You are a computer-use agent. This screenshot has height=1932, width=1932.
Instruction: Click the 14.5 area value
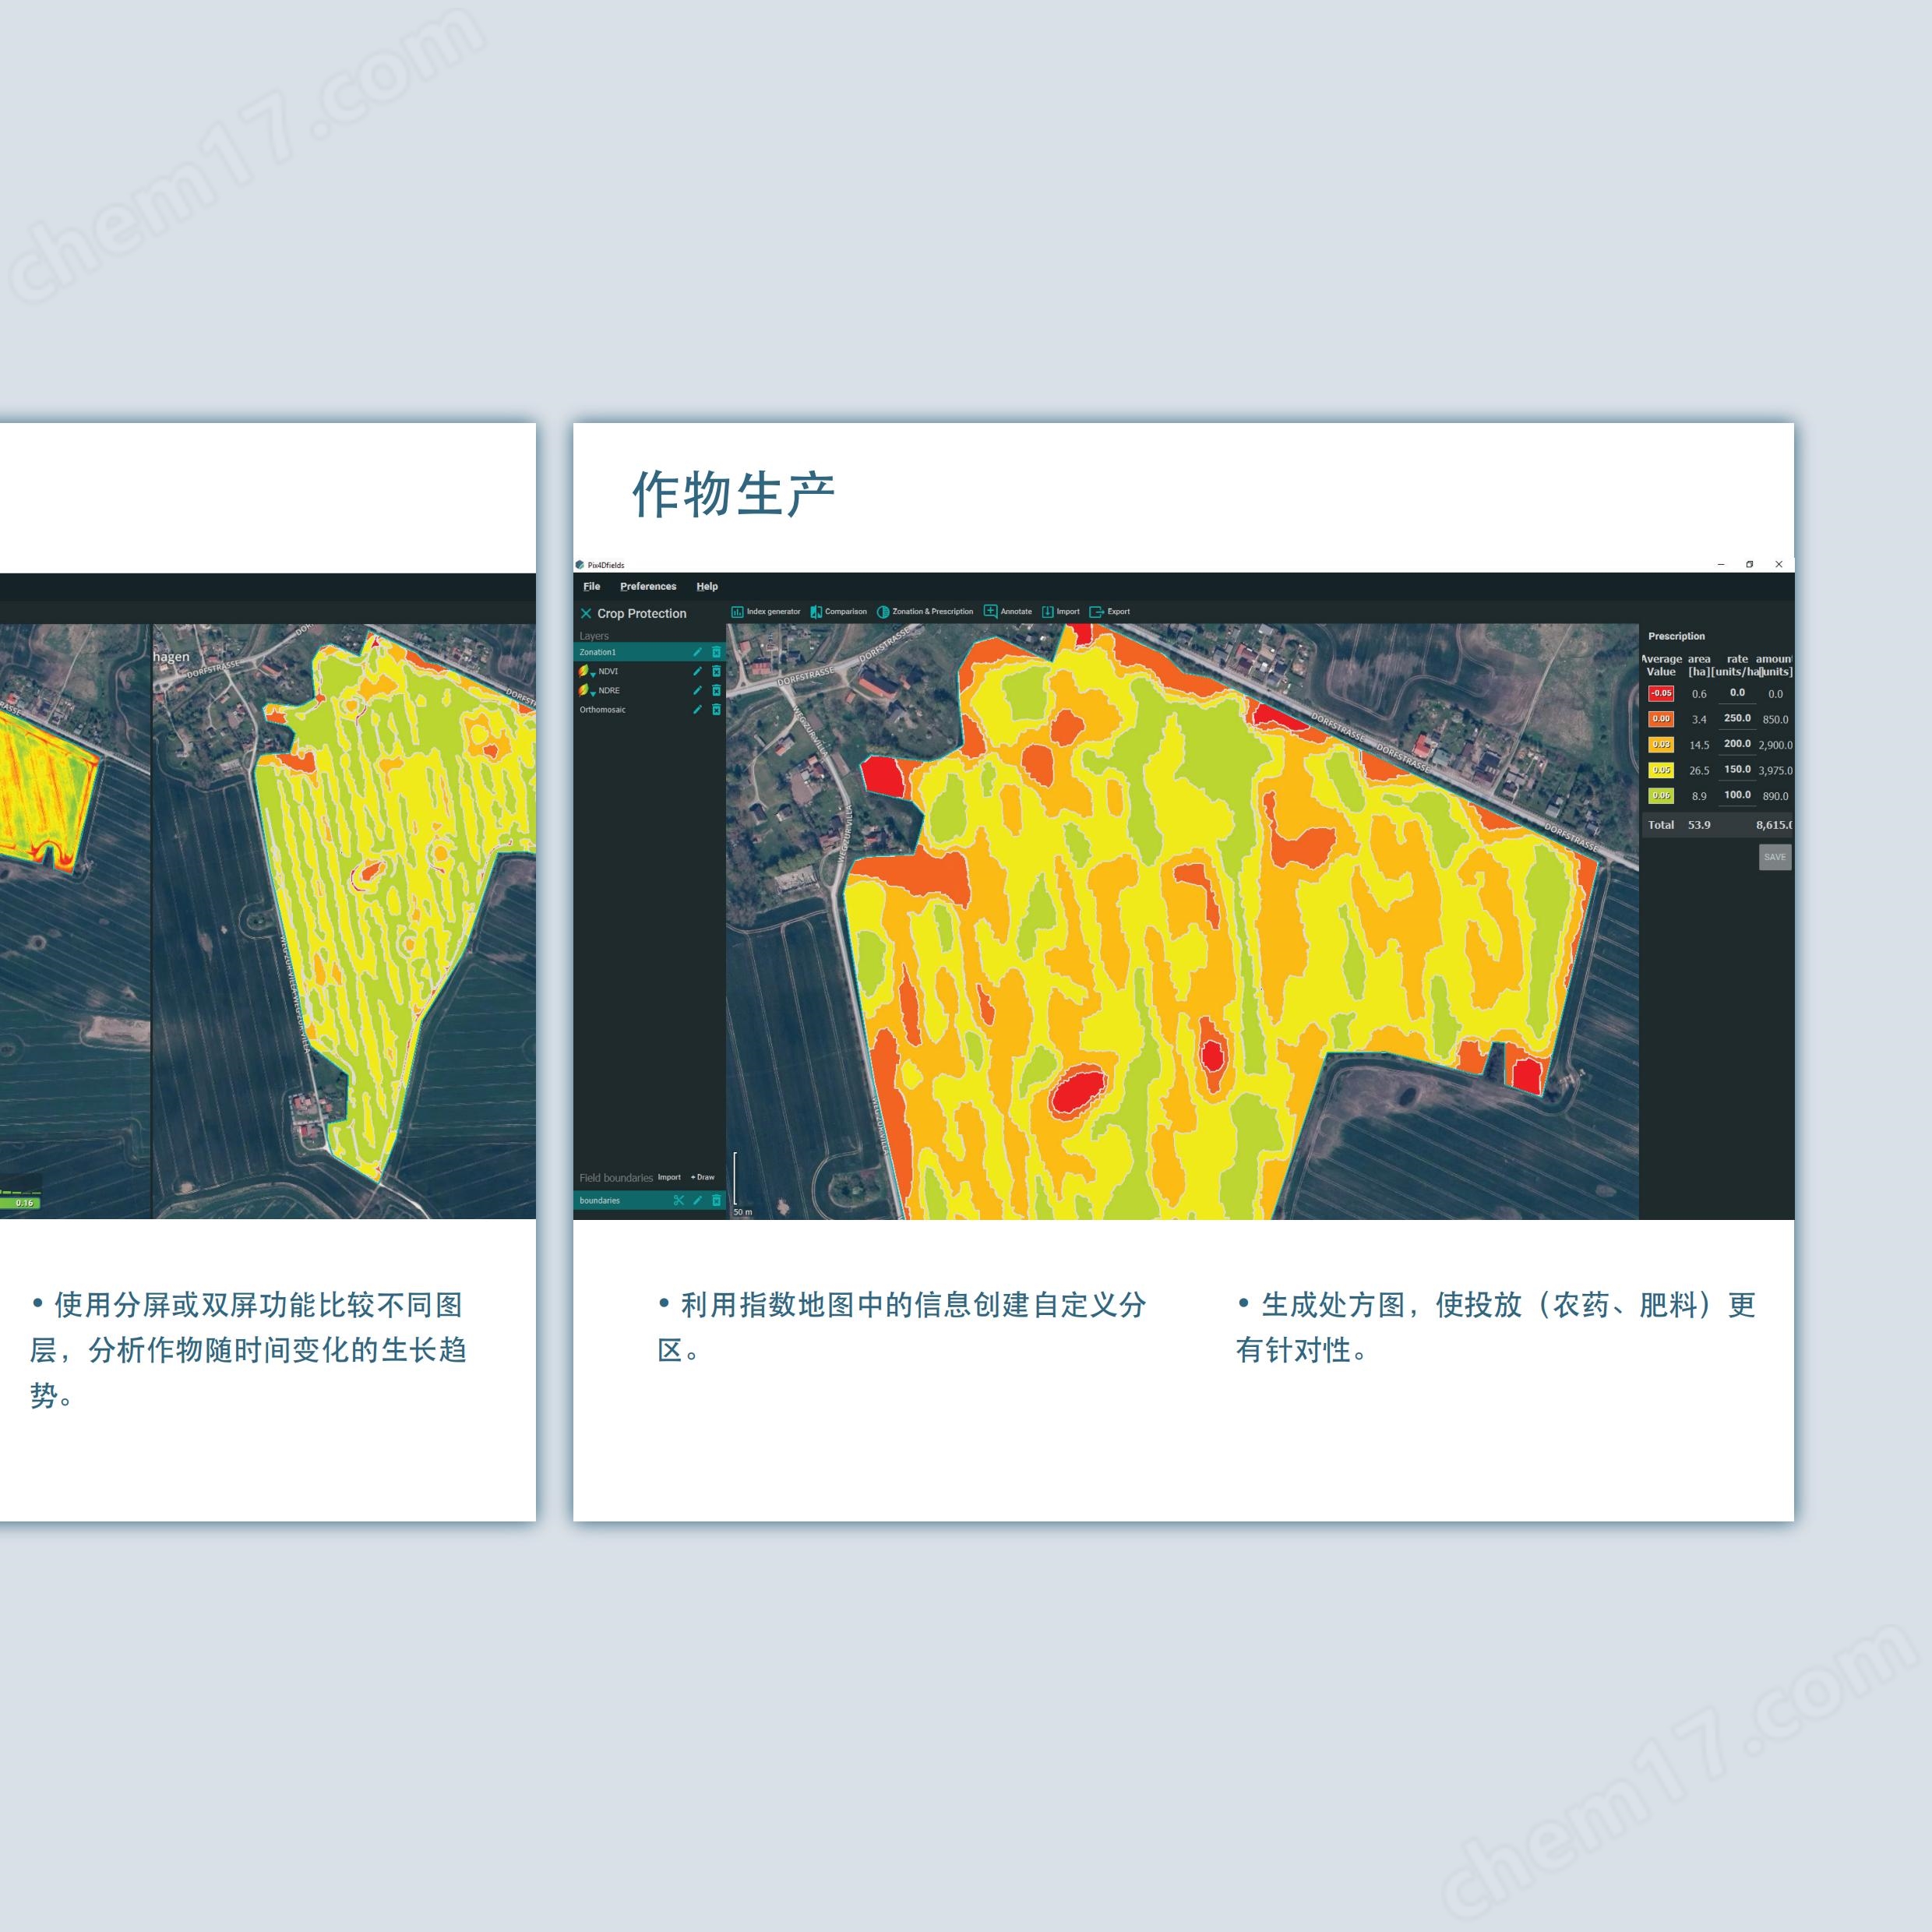click(1699, 745)
